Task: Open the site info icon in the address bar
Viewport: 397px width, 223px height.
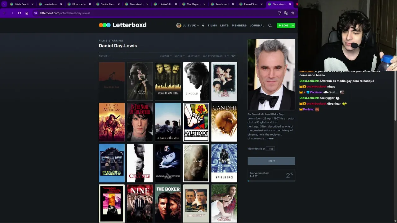Action: click(x=36, y=13)
